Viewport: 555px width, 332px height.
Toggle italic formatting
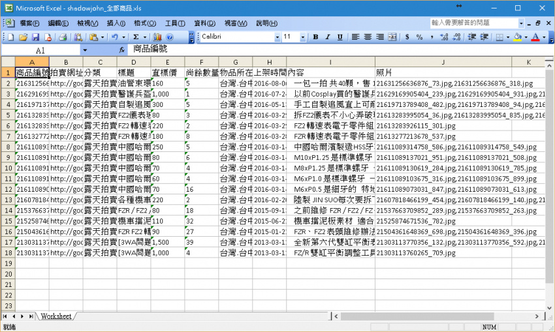(x=326, y=37)
